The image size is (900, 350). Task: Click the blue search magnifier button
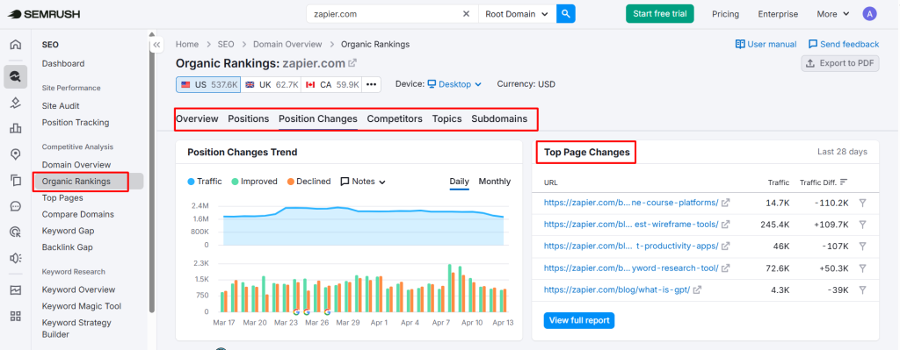[x=566, y=14]
